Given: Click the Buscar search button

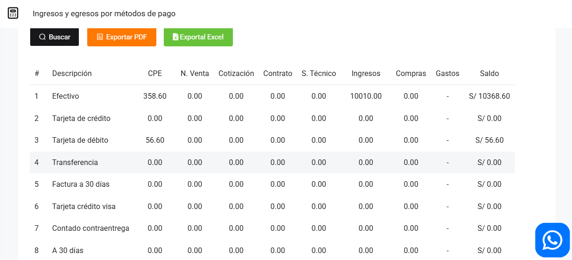Looking at the screenshot, I should [x=54, y=37].
